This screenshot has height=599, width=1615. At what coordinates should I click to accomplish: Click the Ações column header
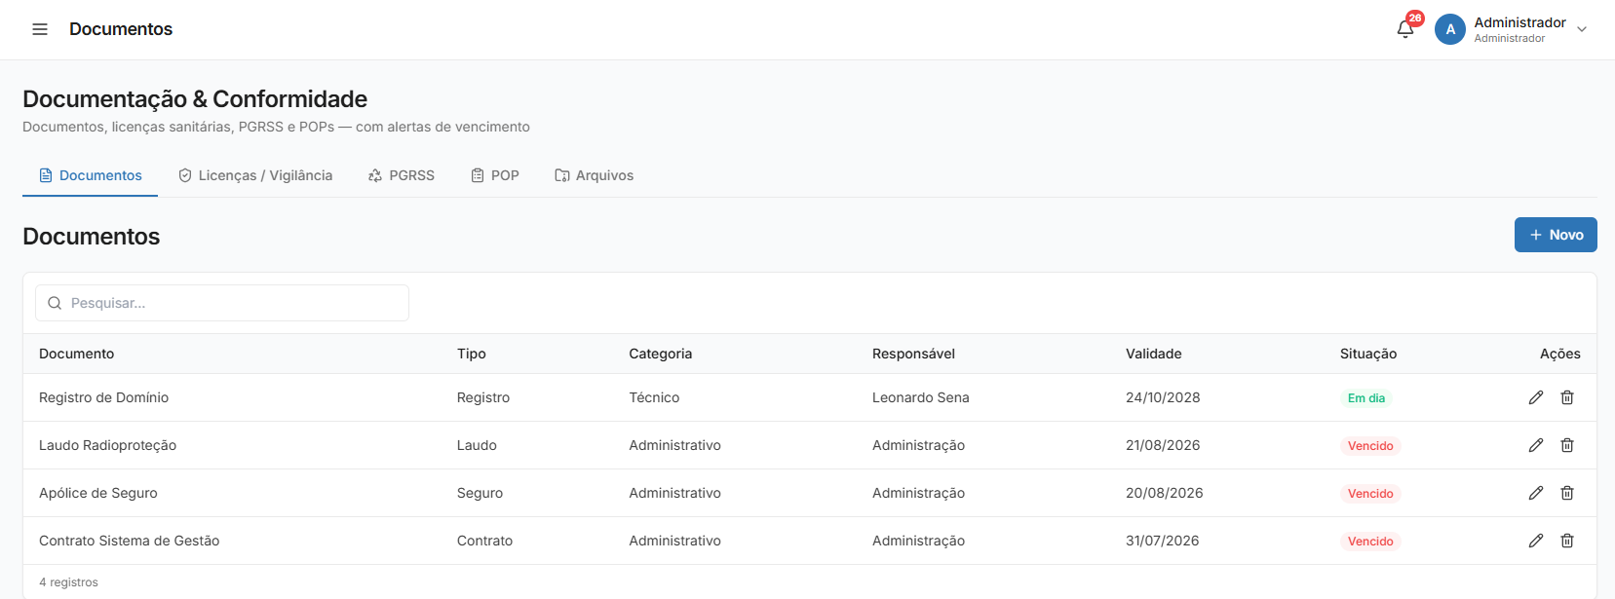click(1560, 354)
